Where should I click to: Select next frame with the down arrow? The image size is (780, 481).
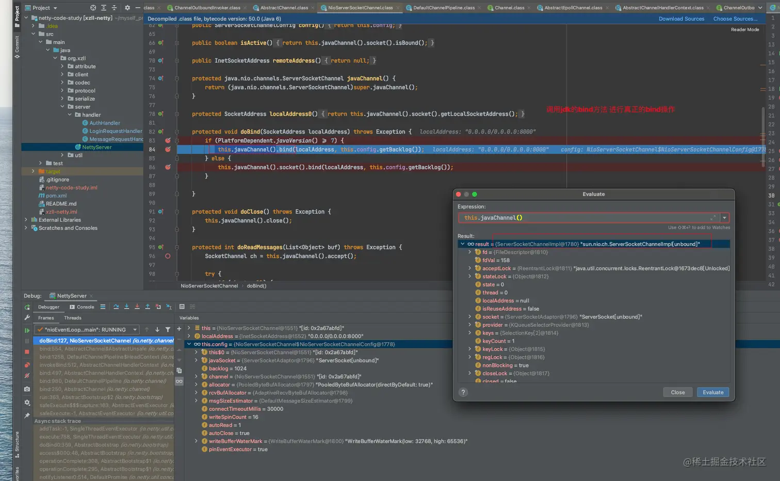(157, 329)
